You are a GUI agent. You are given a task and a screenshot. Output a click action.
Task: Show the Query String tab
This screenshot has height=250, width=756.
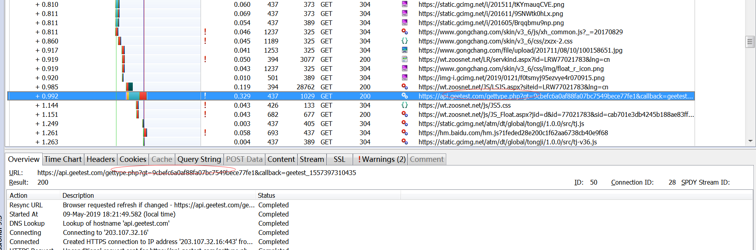(199, 159)
